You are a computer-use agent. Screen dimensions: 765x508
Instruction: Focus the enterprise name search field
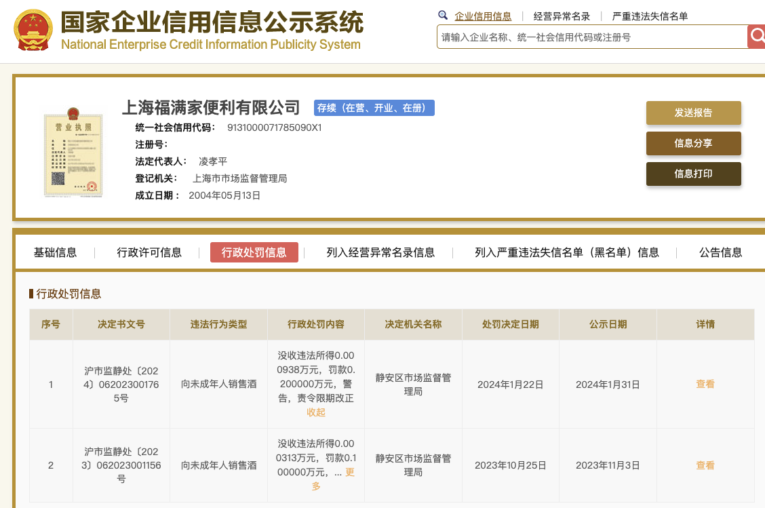click(x=592, y=37)
